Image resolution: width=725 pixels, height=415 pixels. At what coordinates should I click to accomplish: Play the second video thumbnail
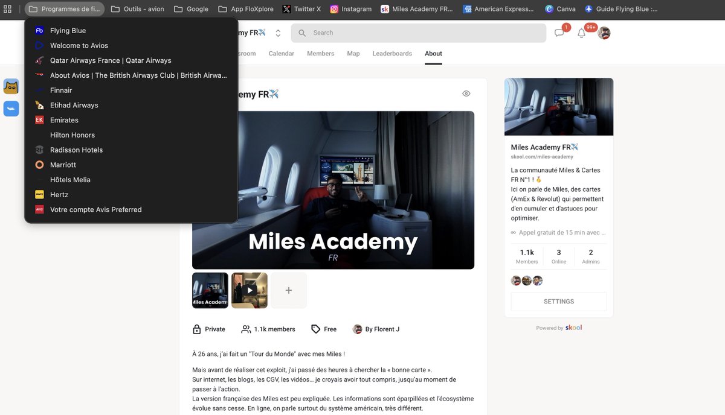click(x=250, y=290)
